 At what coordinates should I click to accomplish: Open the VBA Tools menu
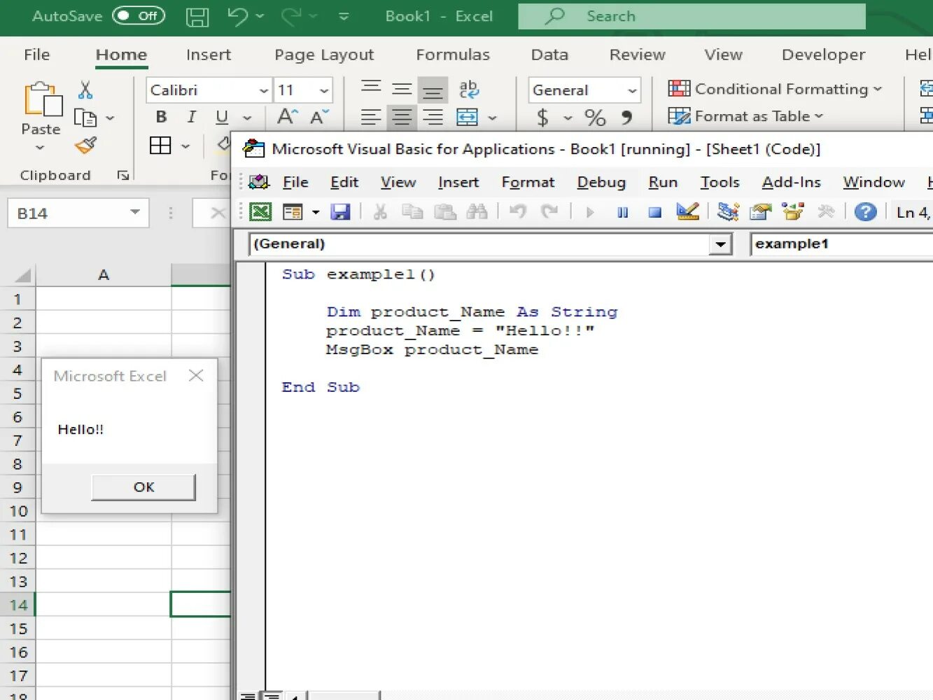720,182
